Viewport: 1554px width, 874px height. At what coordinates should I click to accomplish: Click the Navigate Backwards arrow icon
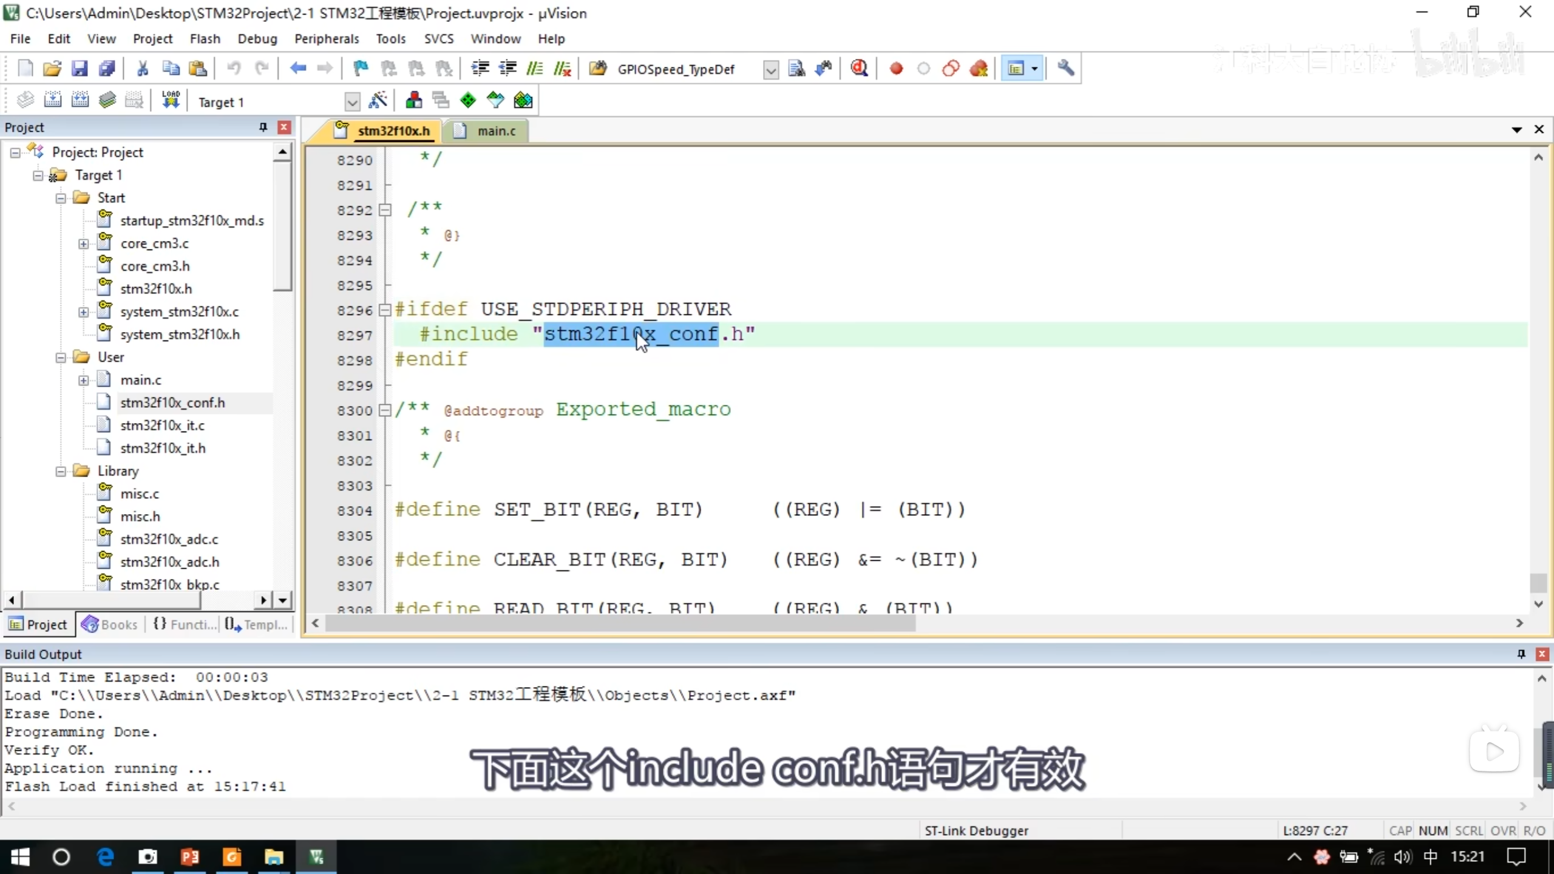(x=297, y=69)
